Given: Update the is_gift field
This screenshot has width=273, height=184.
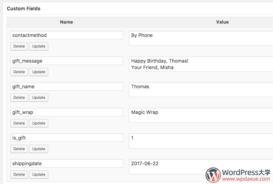Looking at the screenshot, I should click(x=39, y=149).
